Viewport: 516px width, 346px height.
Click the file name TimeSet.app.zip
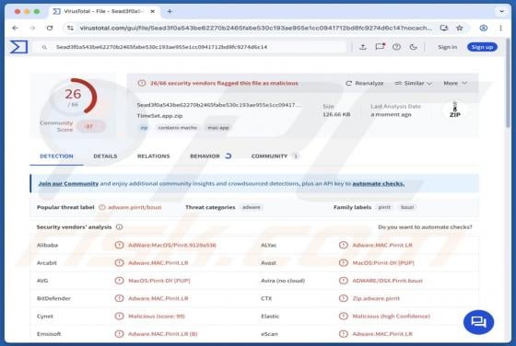pyautogui.click(x=159, y=116)
